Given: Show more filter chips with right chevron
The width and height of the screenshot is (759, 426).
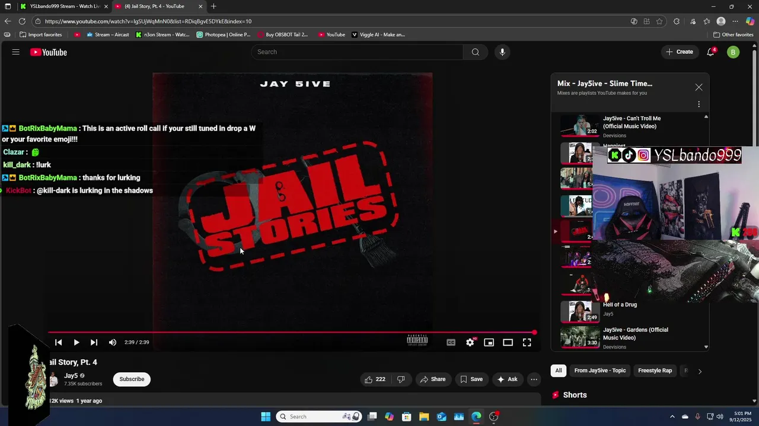Looking at the screenshot, I should click(700, 371).
